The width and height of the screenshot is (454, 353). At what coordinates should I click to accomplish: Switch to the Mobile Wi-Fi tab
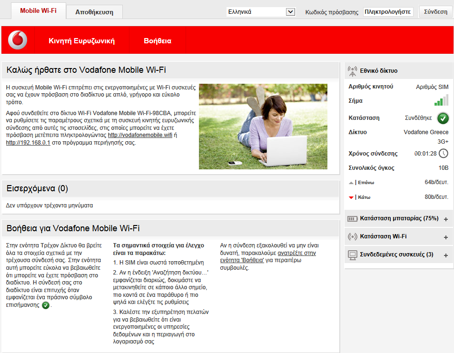[x=38, y=11]
